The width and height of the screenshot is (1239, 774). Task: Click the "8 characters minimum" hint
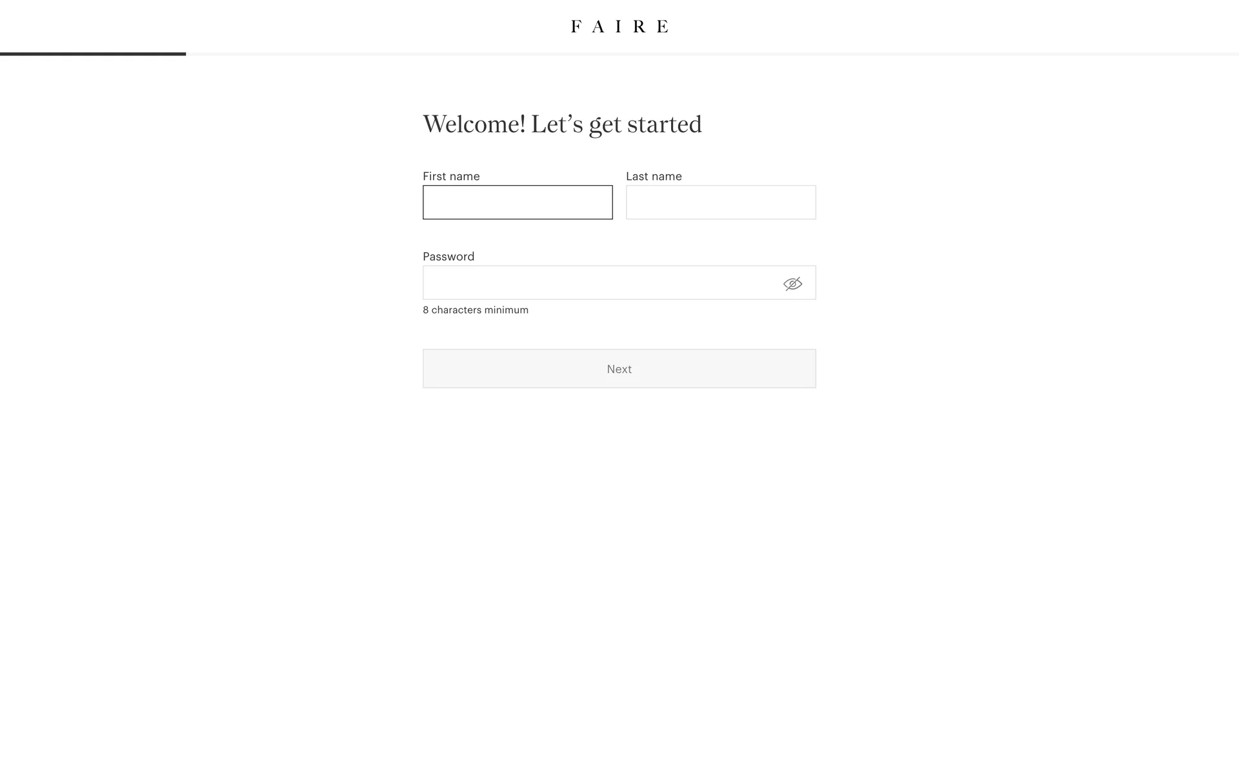[476, 310]
